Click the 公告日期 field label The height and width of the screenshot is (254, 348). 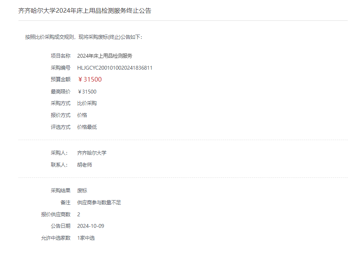(60, 226)
